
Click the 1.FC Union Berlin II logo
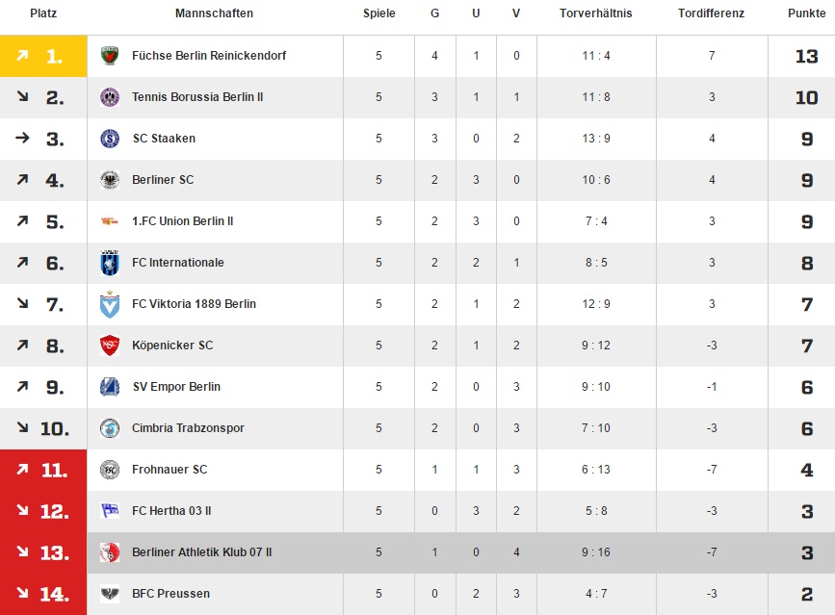click(x=110, y=221)
